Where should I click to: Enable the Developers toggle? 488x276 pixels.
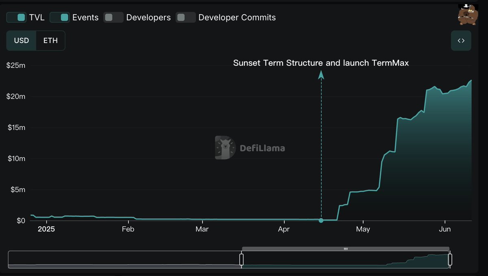coord(113,17)
